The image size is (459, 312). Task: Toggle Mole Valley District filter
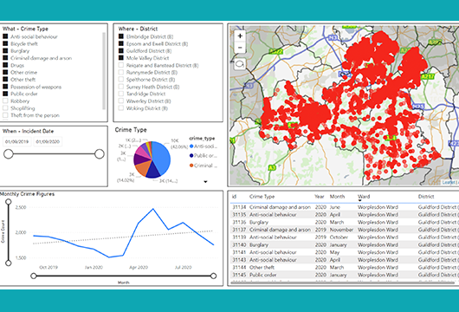tap(121, 58)
